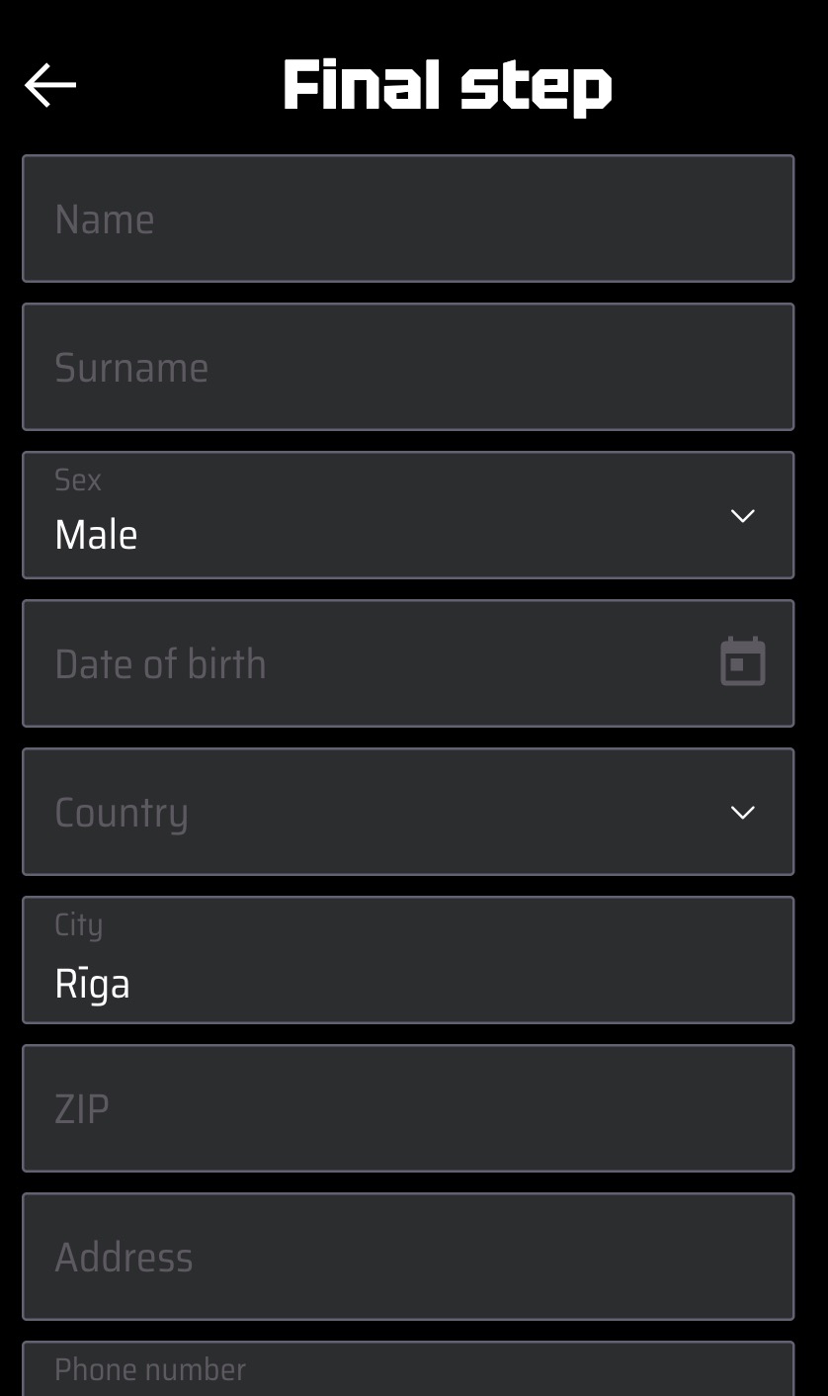The width and height of the screenshot is (828, 1396).
Task: Open the Country dropdown list
Action: point(407,812)
